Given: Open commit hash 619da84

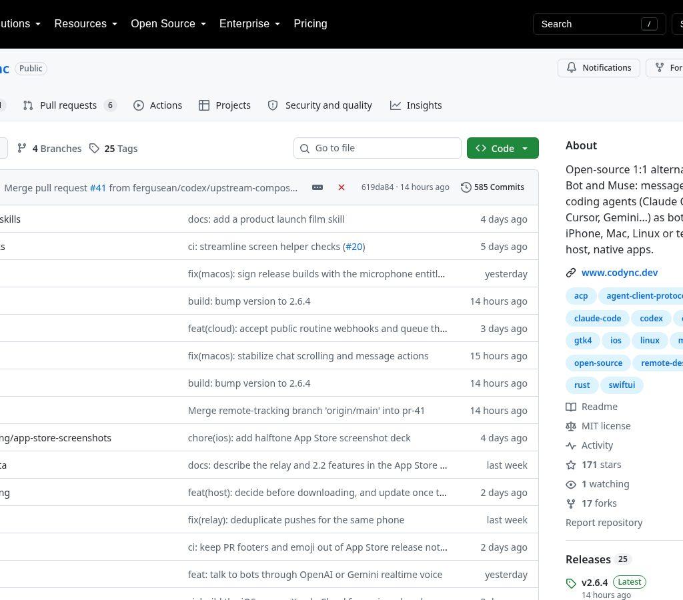Looking at the screenshot, I should click(378, 187).
